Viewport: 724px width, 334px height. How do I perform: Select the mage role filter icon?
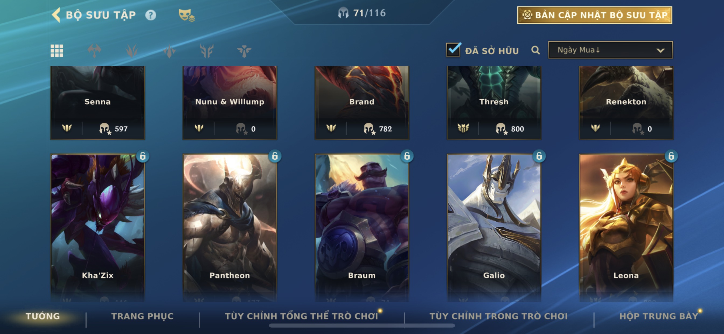(132, 51)
